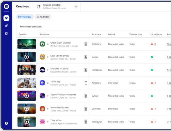
Task: Click the age rating badge for Green Cash Monster
Action: (86, 44)
